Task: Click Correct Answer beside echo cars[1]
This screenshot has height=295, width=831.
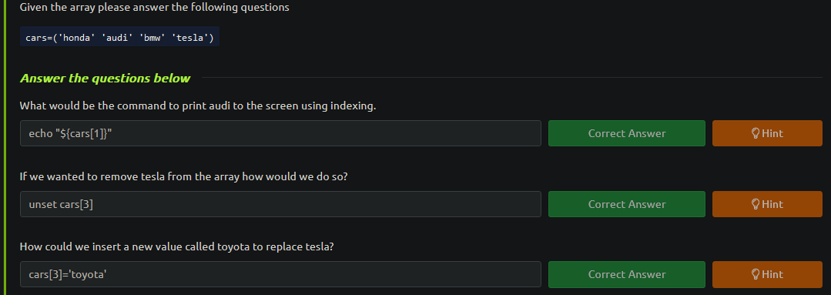Action: pos(626,133)
